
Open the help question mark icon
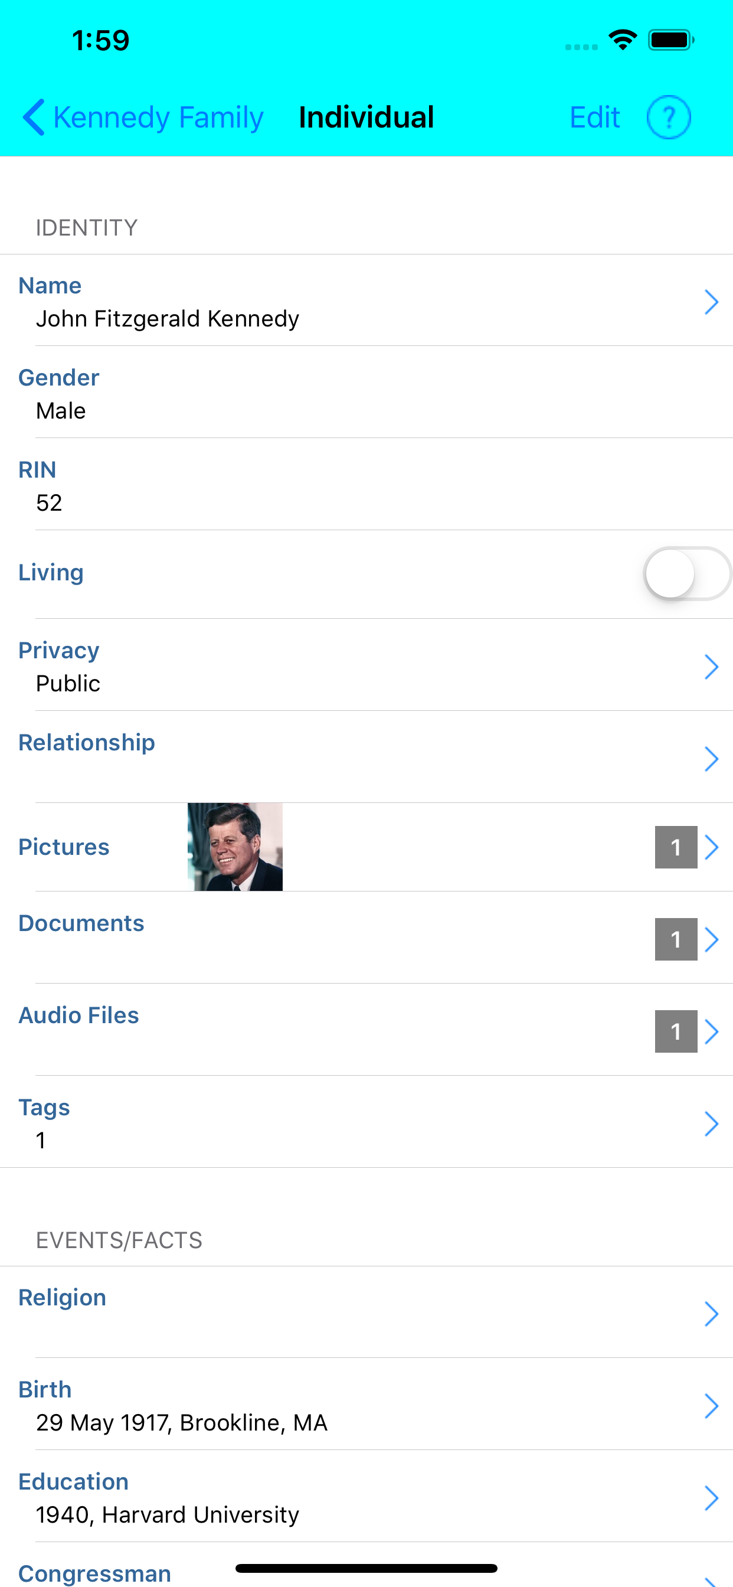click(x=668, y=117)
